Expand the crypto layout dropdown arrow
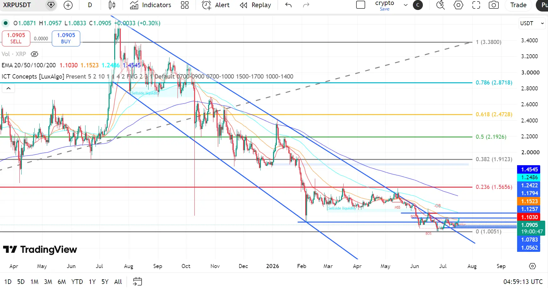This screenshot has width=548, height=288. 406,5
